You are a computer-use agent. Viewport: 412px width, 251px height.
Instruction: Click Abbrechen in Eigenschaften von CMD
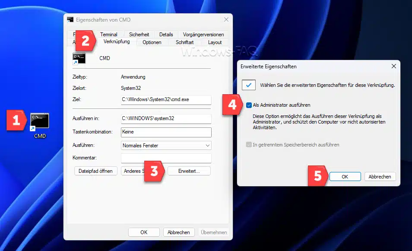(x=179, y=232)
